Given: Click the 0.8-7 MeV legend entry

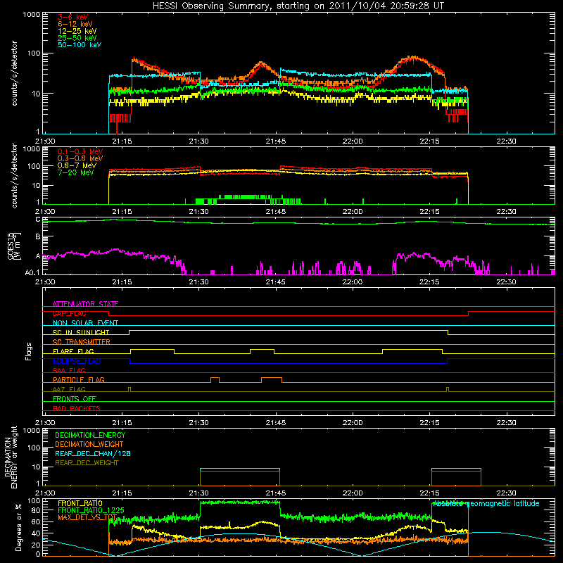Looking at the screenshot, I should 77,165.
